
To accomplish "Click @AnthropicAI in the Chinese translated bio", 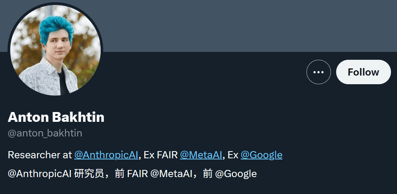I will [39, 174].
